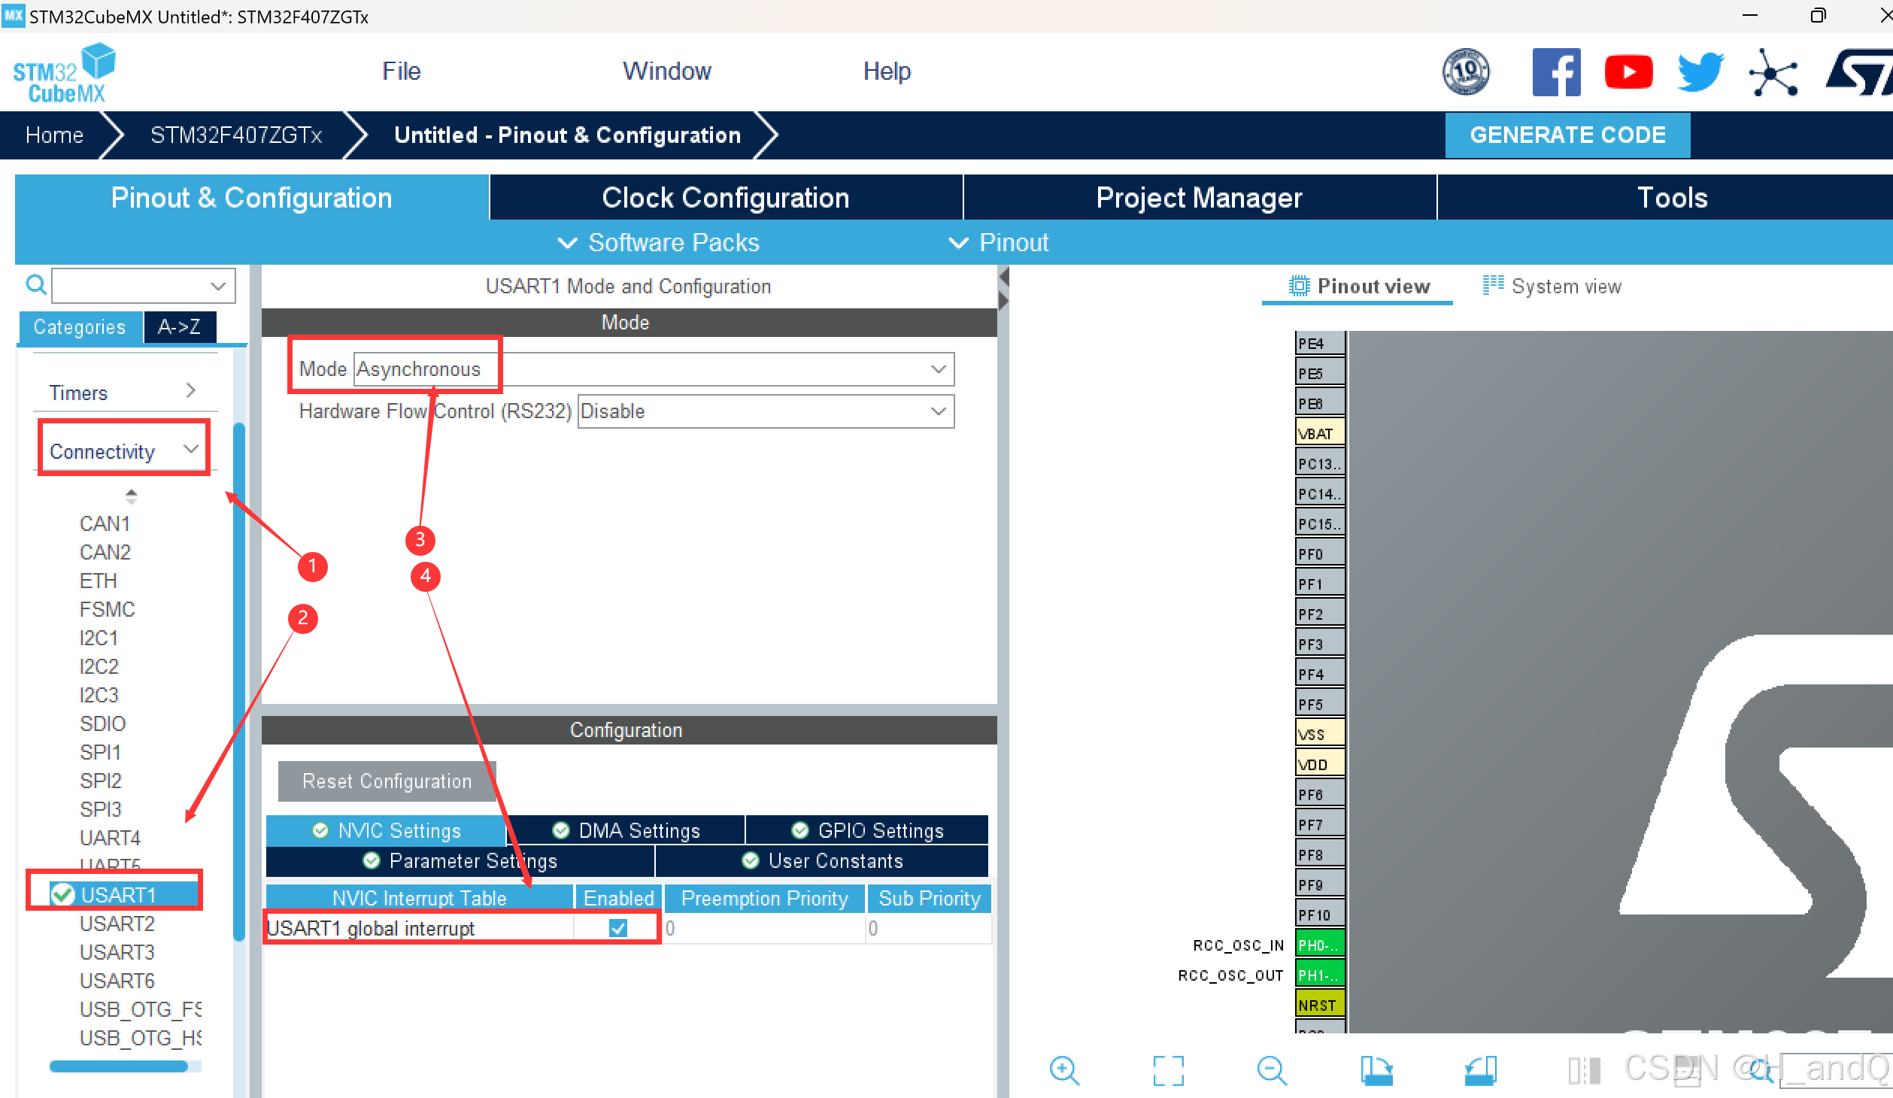This screenshot has height=1098, width=1893.
Task: Click zoom in magnifier below pinout
Action: pos(1064,1069)
